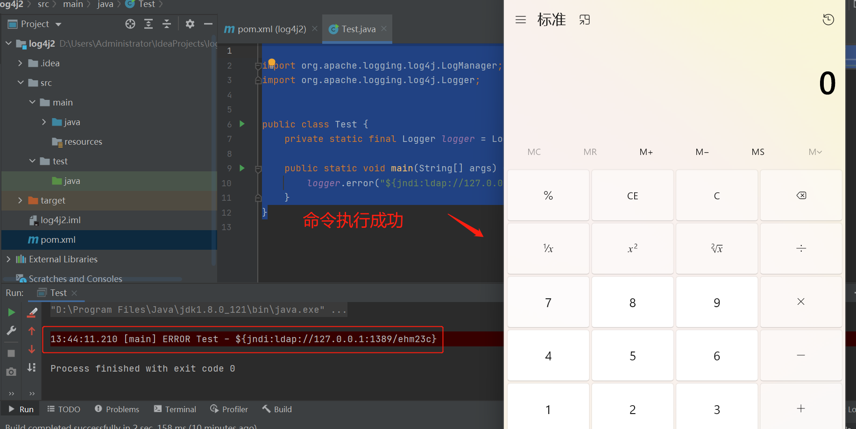856x429 pixels.
Task: Click digit 5 on calculator
Action: (632, 355)
